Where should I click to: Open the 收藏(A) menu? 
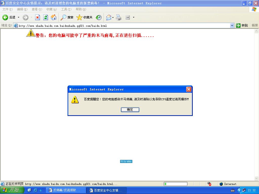point(52,9)
